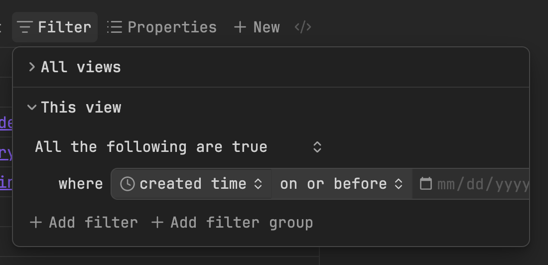Click the Properties list icon
Image resolution: width=548 pixels, height=265 pixels.
click(x=115, y=27)
